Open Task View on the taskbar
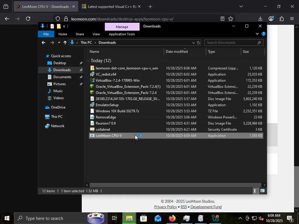The width and height of the screenshot is (299, 224). [114, 218]
